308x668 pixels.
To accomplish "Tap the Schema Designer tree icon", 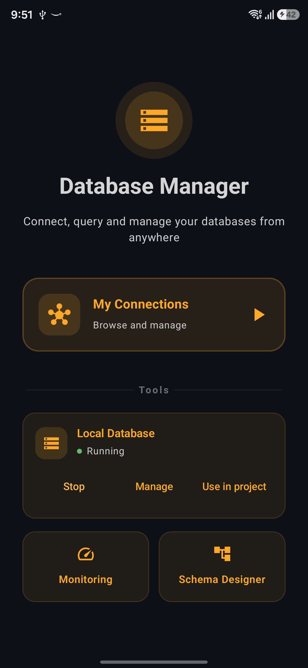I will pyautogui.click(x=222, y=554).
